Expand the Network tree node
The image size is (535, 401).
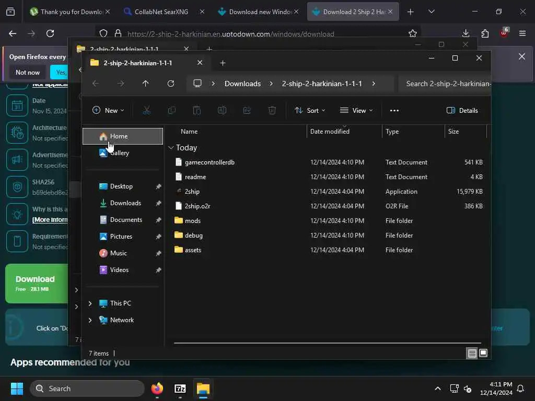point(90,320)
